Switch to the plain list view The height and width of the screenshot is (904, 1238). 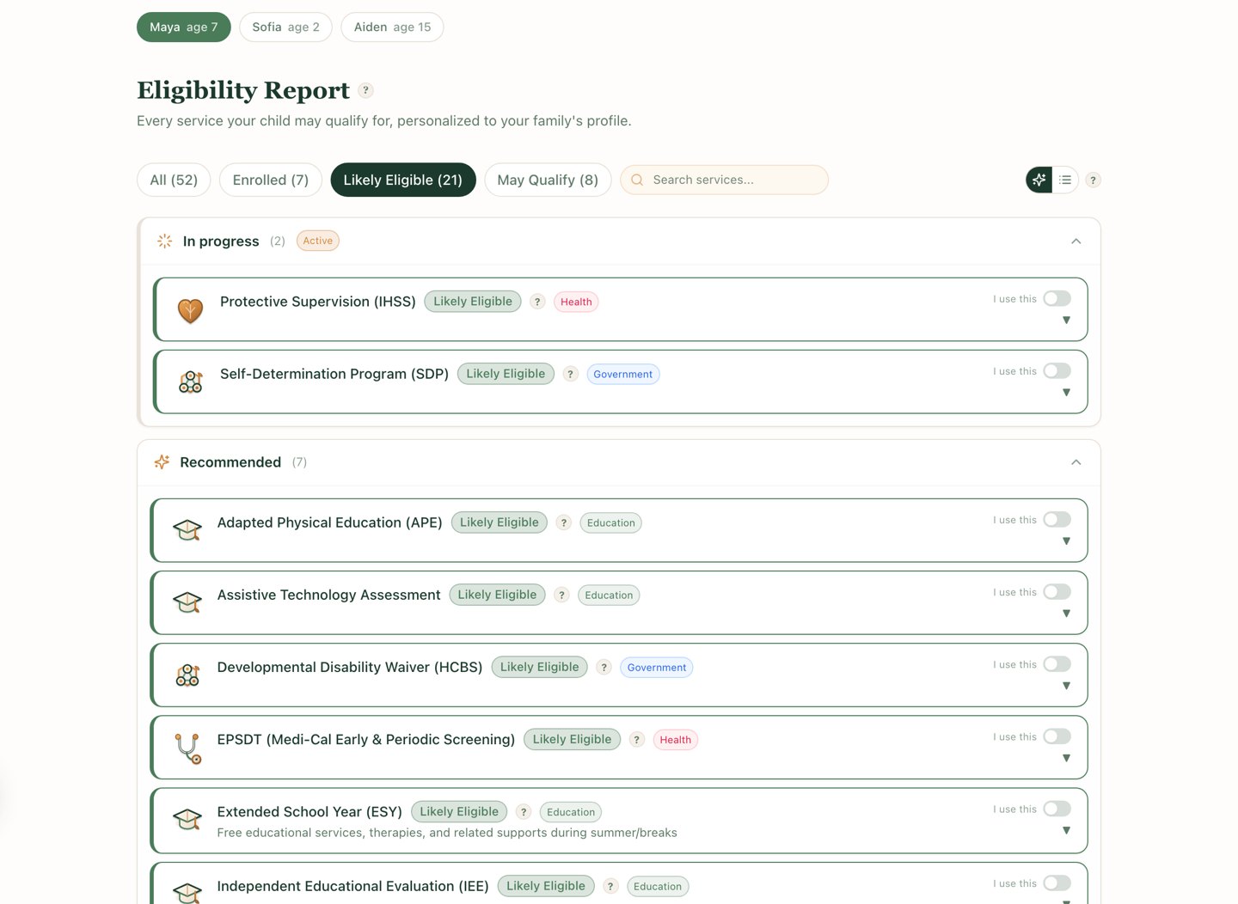tap(1065, 180)
